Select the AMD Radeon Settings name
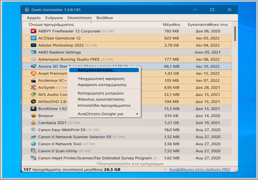The width and height of the screenshot is (258, 180). pos(60,52)
